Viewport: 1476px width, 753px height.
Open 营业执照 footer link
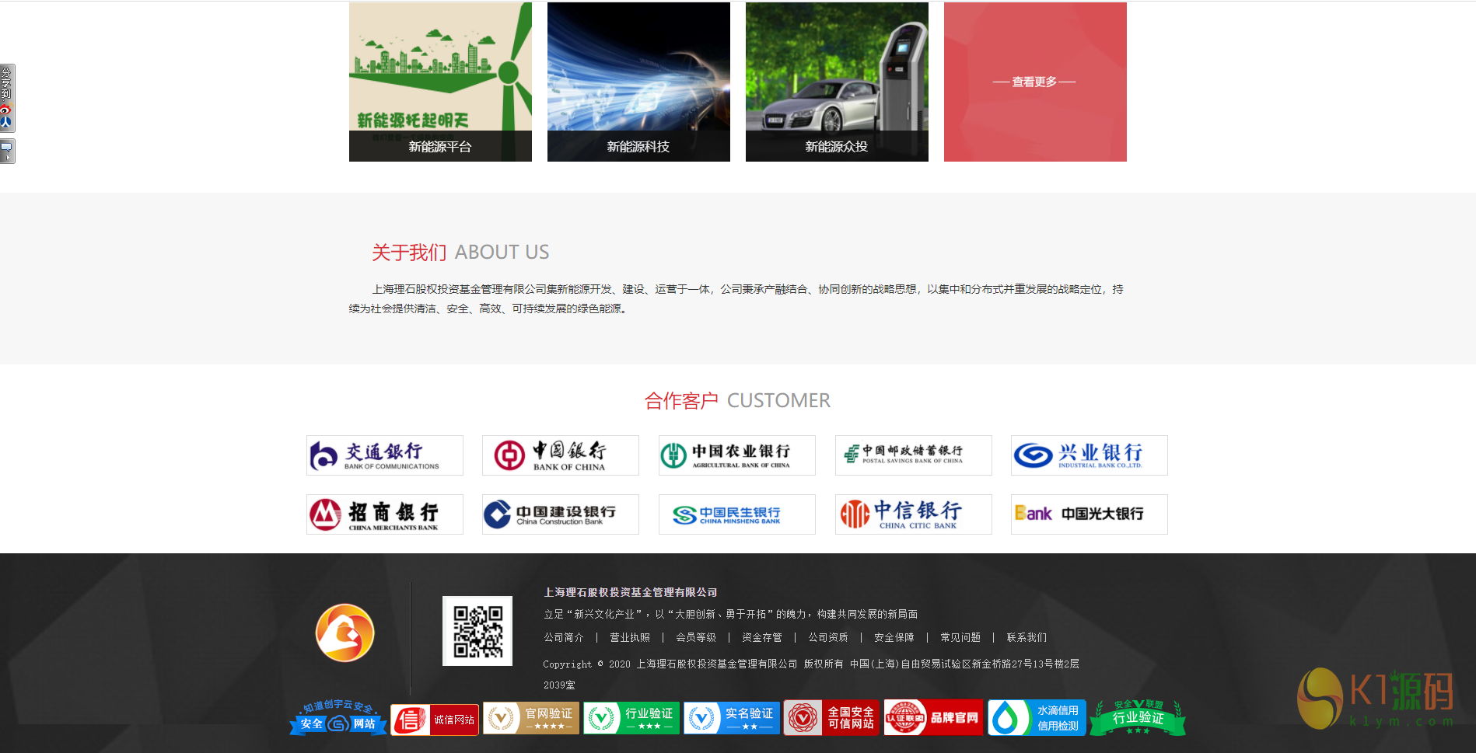point(630,637)
